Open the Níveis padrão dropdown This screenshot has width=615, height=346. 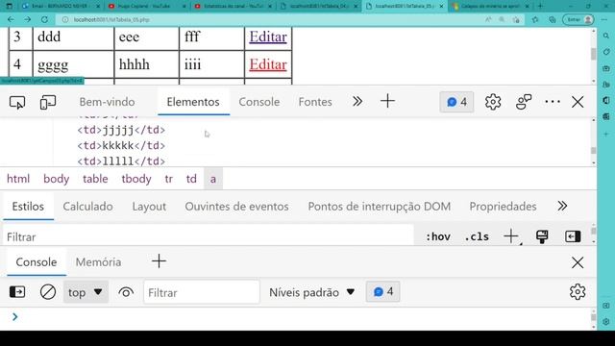pos(311,292)
